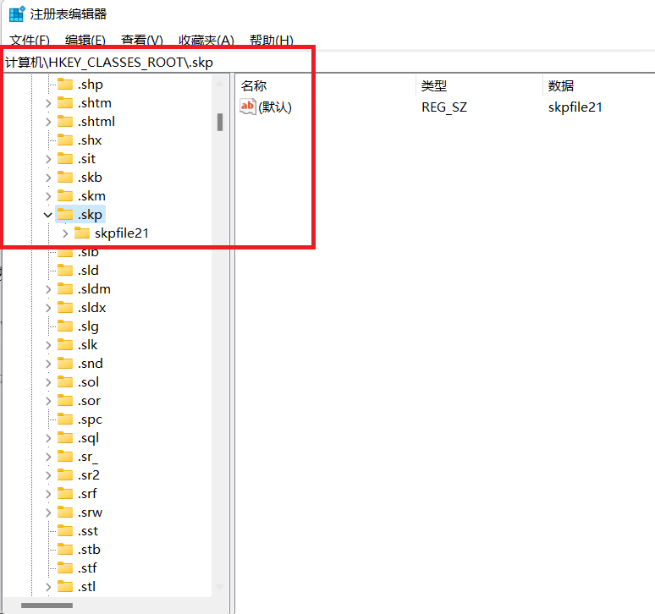Viewport: 655px width, 614px height.
Task: Select the .stf tree label
Action: coord(87,568)
